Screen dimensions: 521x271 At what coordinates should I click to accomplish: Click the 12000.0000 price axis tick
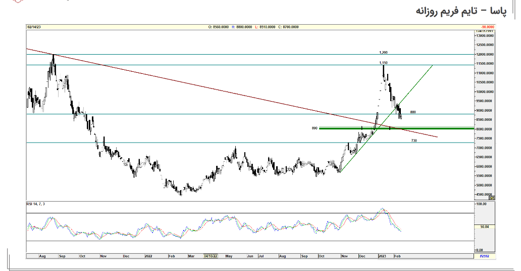pyautogui.click(x=484, y=54)
